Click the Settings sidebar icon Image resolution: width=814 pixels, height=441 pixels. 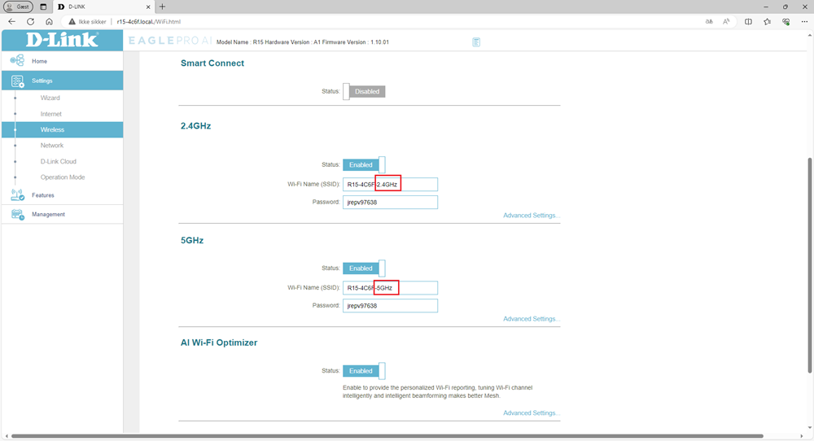(x=18, y=81)
